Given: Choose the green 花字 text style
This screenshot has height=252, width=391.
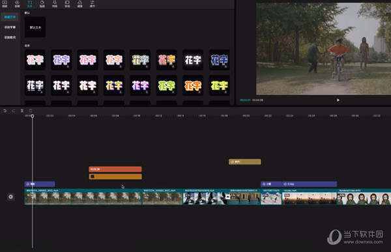Looking at the screenshot, I should click(x=167, y=85).
